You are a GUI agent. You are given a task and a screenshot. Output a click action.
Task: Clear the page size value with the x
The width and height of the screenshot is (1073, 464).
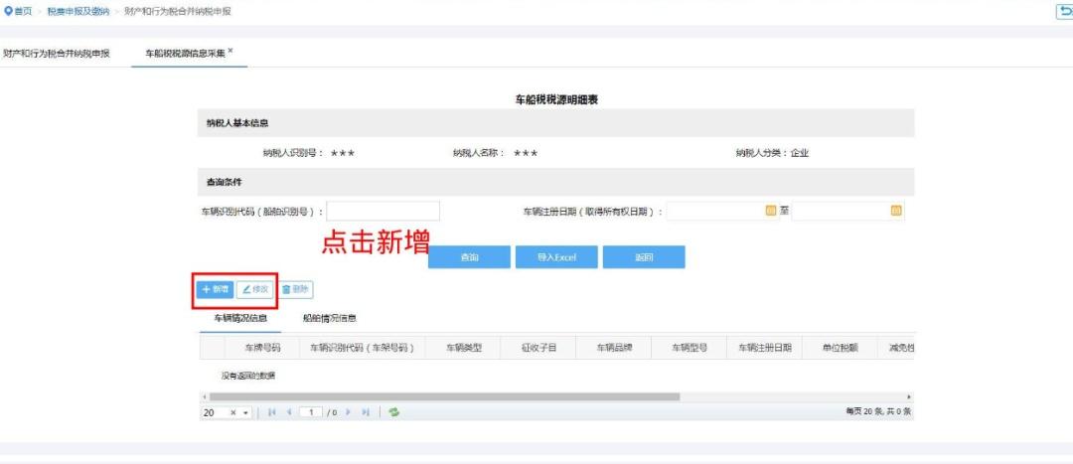(x=233, y=412)
